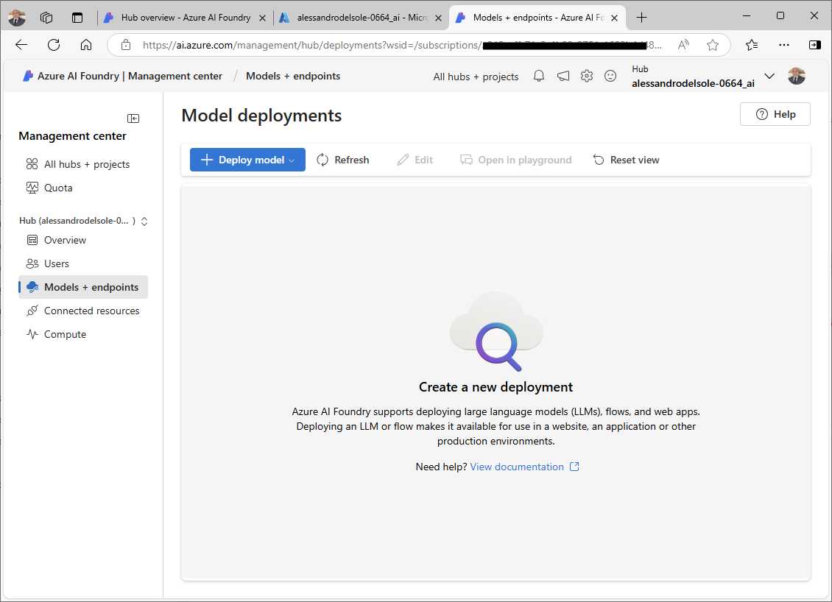
Task: Expand the hub selector dropdown chevron
Action: 769,76
